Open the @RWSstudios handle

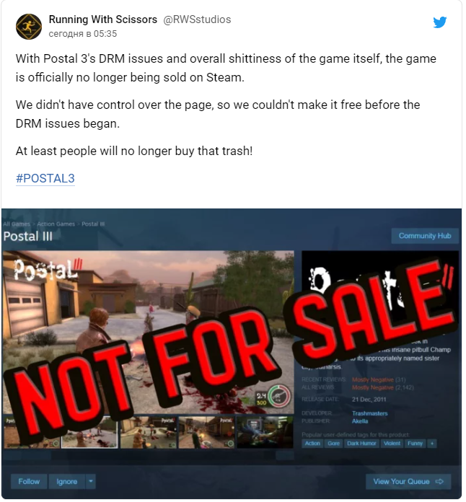click(197, 19)
